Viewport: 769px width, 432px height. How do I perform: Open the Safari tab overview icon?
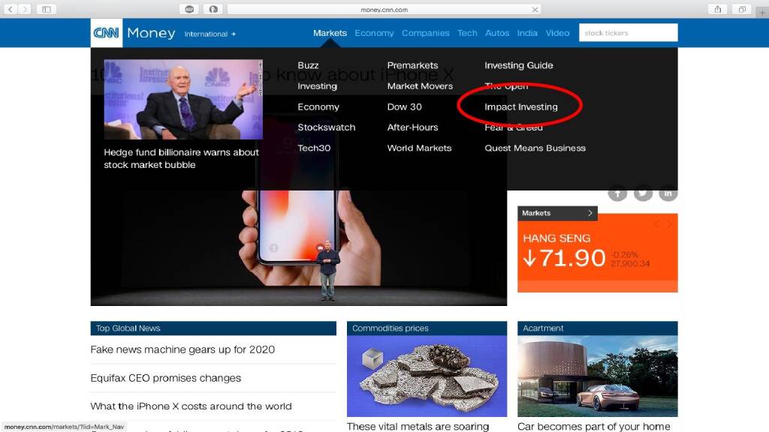(741, 9)
